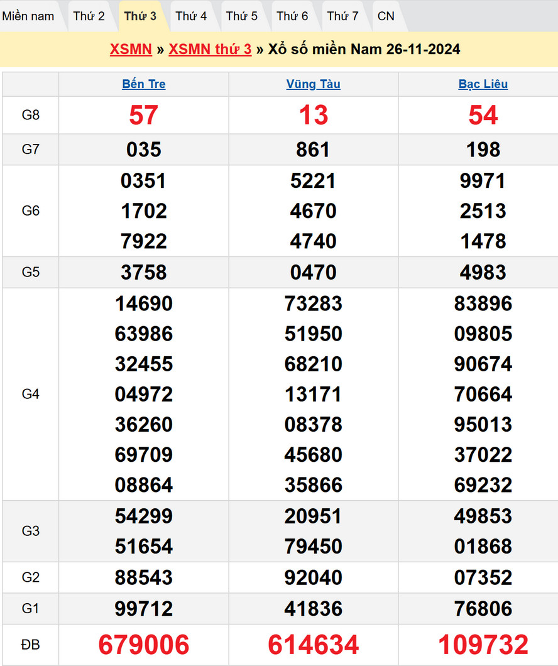Image resolution: width=558 pixels, height=666 pixels.
Task: Click Bạc Liêu special prize 109732
Action: click(x=483, y=645)
